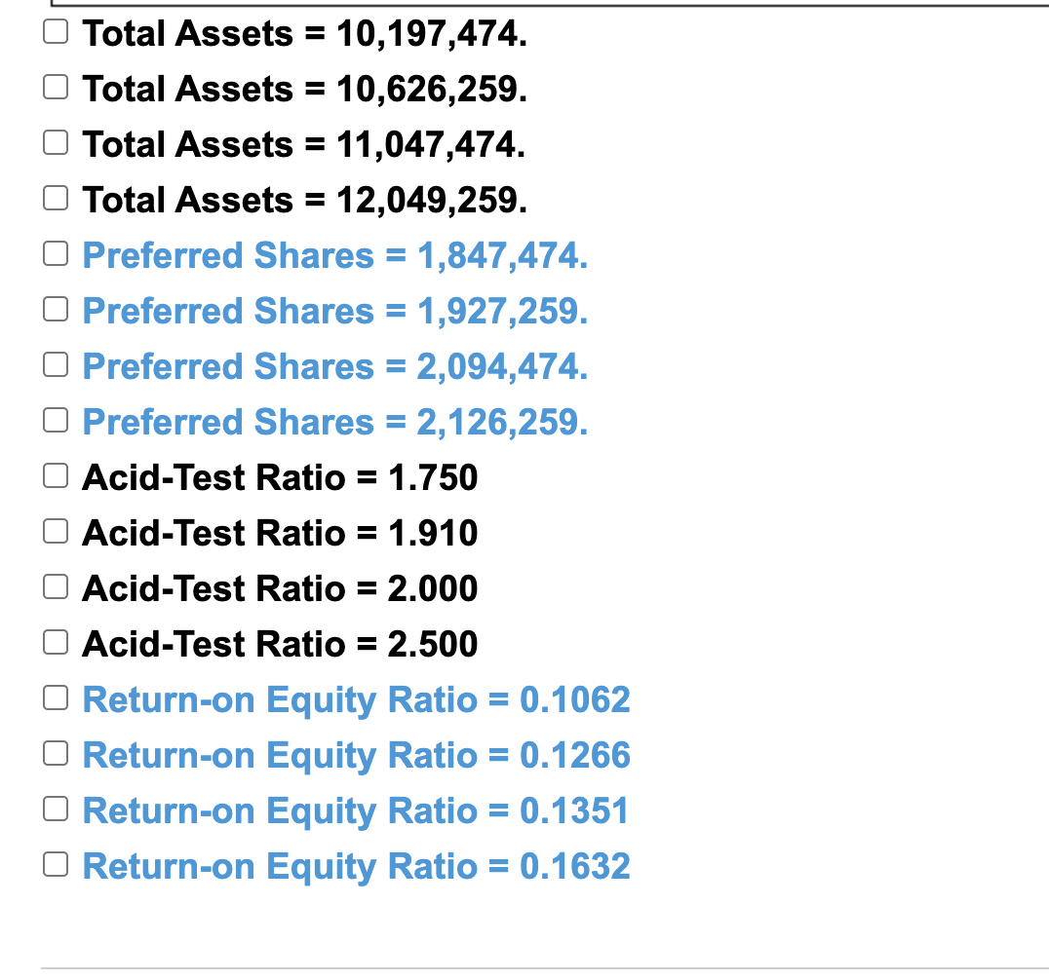Tick Return-on Equity Ratio = 0.1266 checkbox
The width and height of the screenshot is (1049, 980).
pyautogui.click(x=56, y=753)
